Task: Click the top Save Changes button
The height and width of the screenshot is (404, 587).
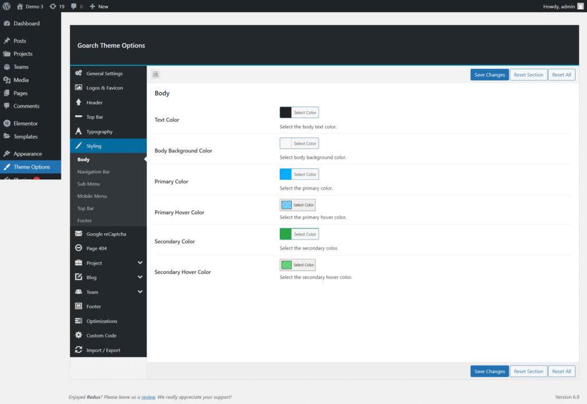Action: pos(490,75)
